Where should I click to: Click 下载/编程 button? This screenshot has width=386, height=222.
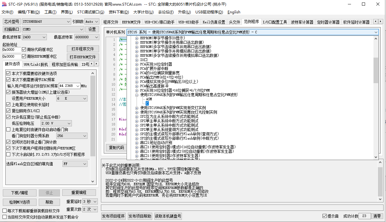[x=19, y=193]
